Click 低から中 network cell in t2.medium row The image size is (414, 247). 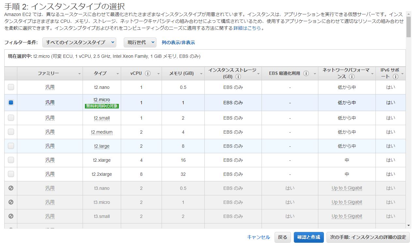click(x=347, y=132)
